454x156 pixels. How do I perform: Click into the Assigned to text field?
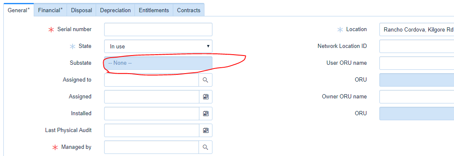coord(151,80)
